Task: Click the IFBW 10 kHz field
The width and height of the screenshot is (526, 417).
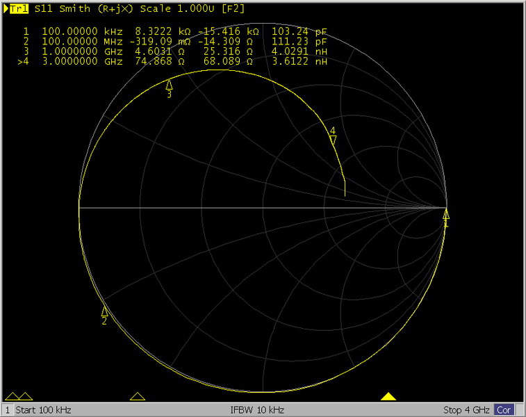Action: (257, 410)
